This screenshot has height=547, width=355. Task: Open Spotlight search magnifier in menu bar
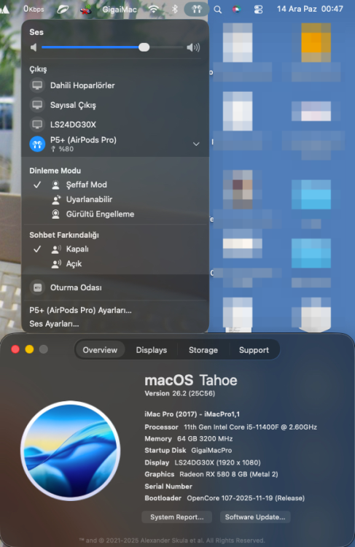[x=218, y=9]
